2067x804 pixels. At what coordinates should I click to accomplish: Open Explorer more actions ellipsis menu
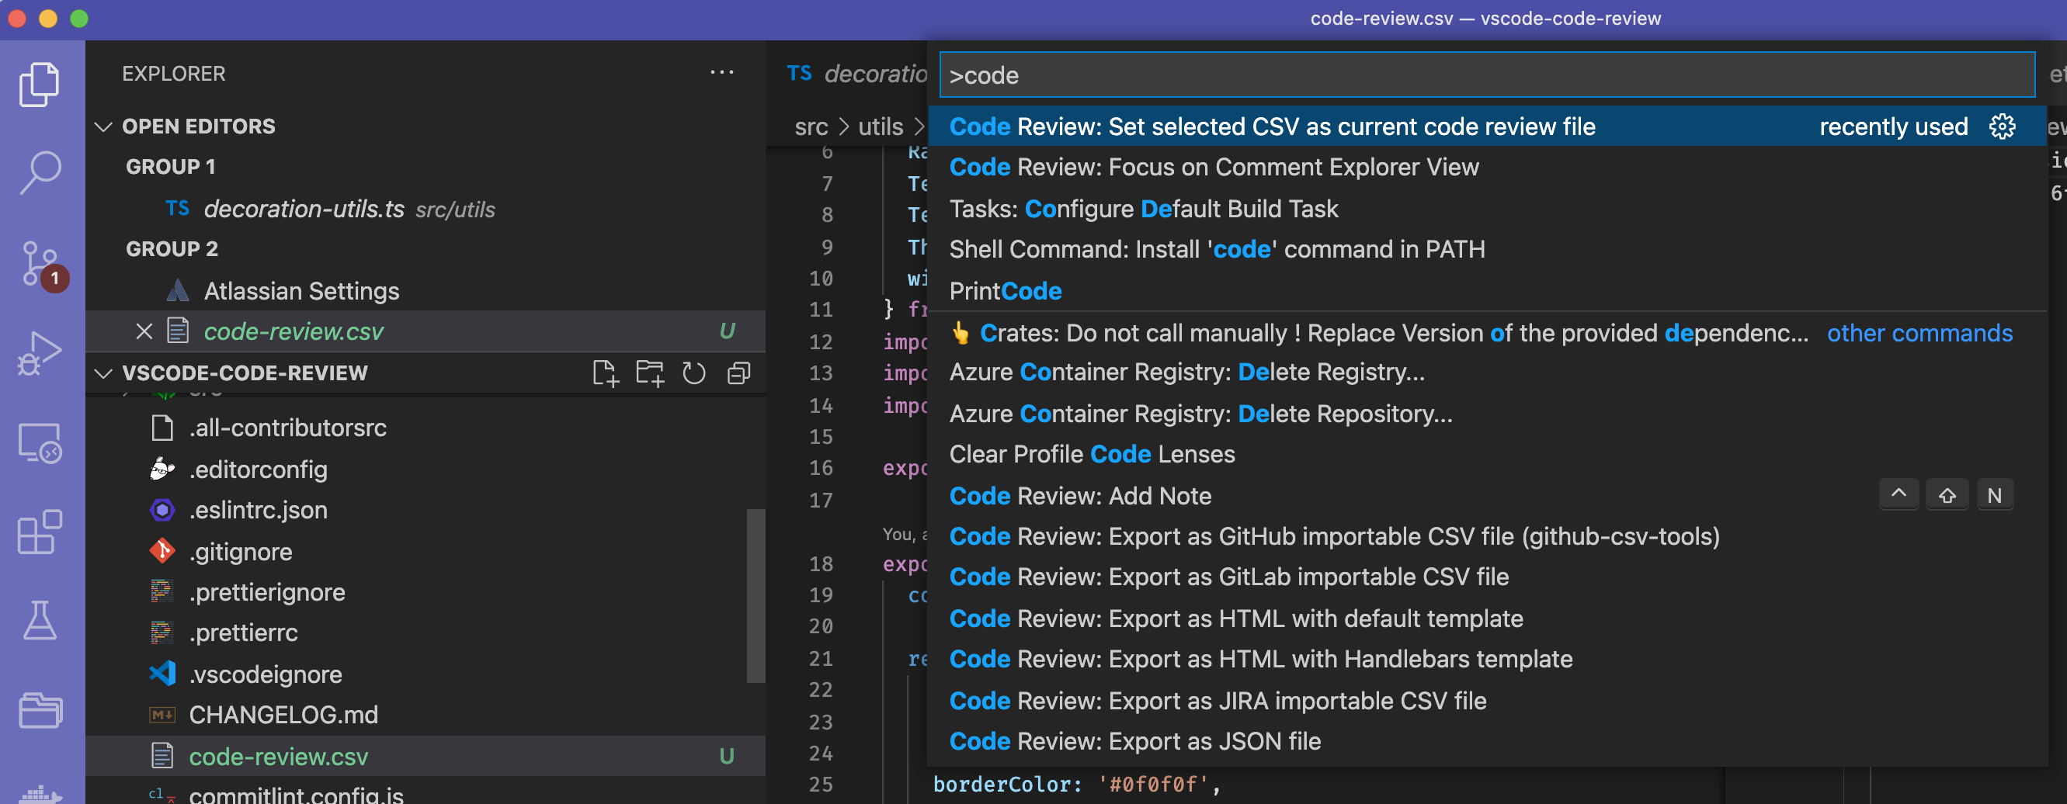(721, 73)
